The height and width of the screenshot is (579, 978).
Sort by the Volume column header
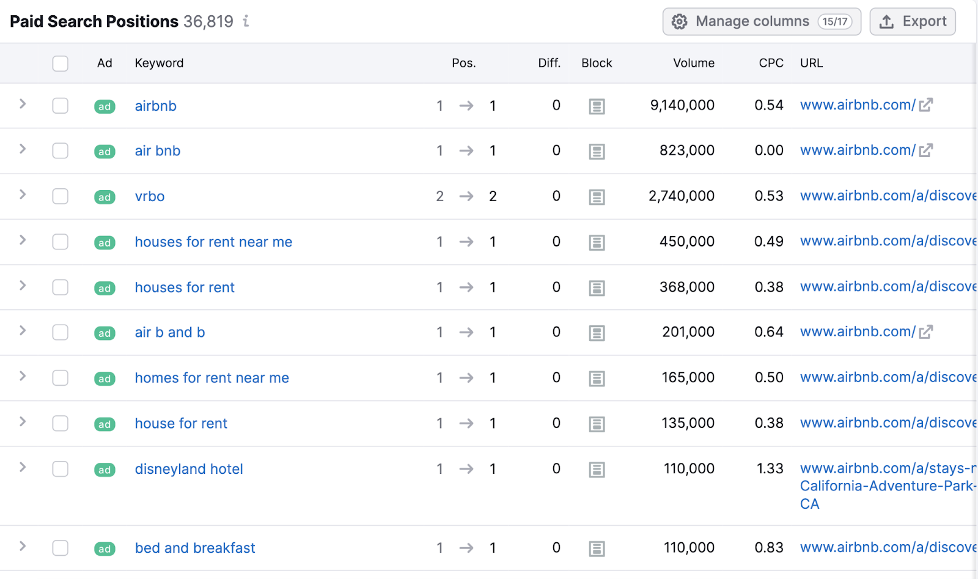694,63
